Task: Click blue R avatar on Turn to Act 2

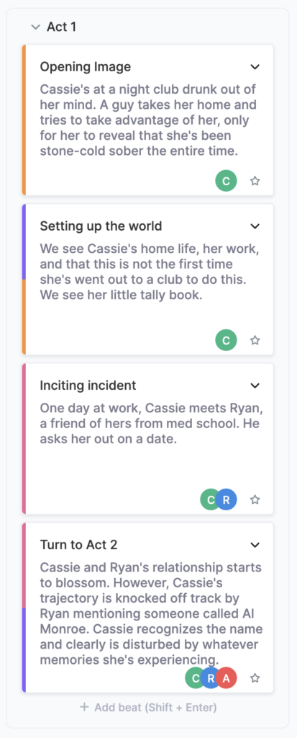Action: pos(211,677)
